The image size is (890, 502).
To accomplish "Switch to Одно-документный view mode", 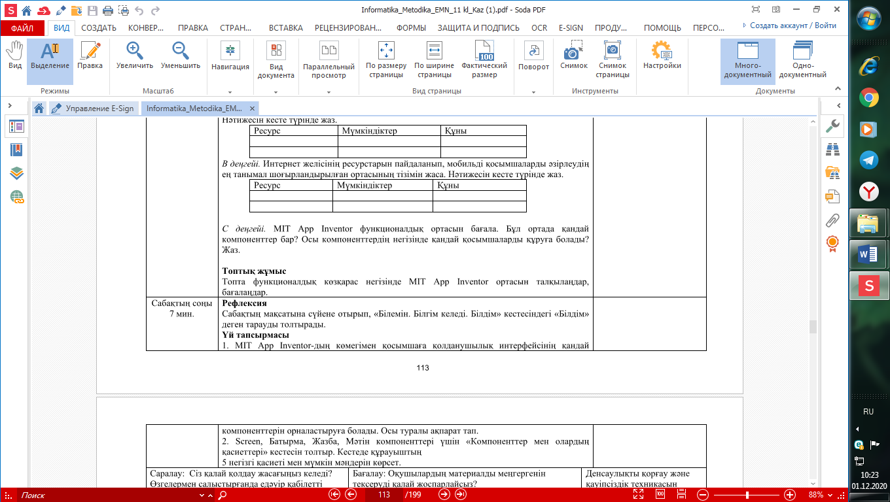I will click(802, 60).
